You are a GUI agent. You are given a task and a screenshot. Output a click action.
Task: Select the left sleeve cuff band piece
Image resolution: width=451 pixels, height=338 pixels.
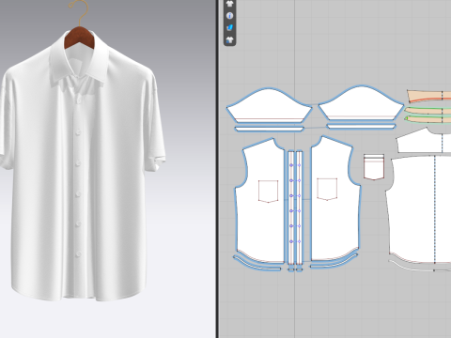270,129
